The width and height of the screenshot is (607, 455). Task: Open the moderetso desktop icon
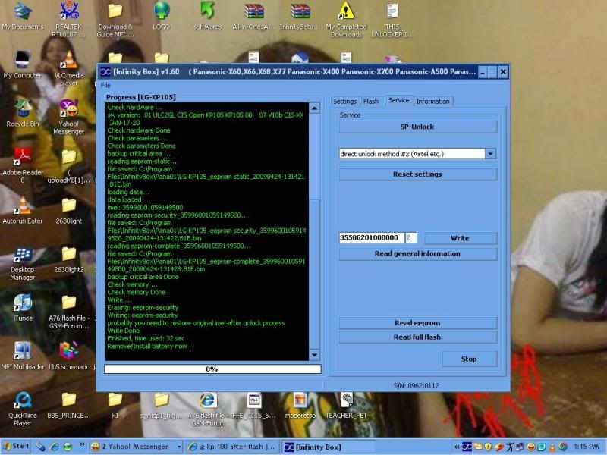[300, 405]
